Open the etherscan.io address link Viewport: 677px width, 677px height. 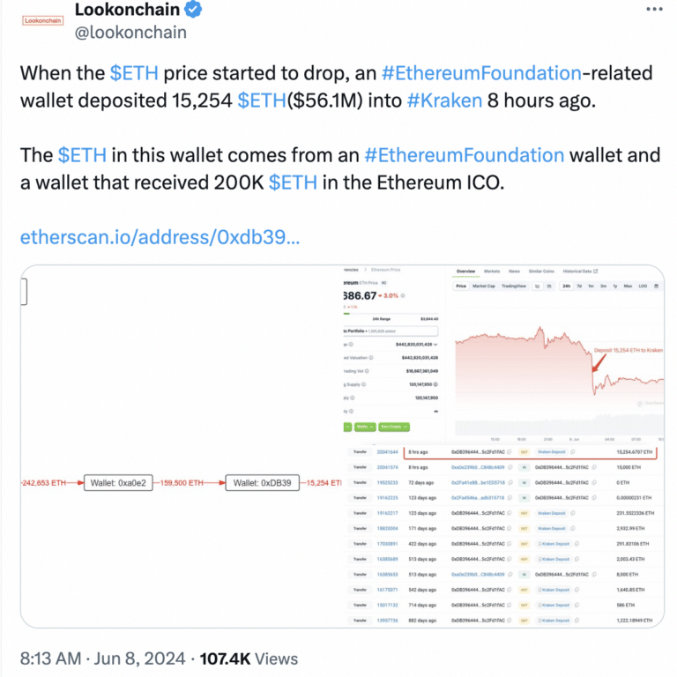[160, 237]
